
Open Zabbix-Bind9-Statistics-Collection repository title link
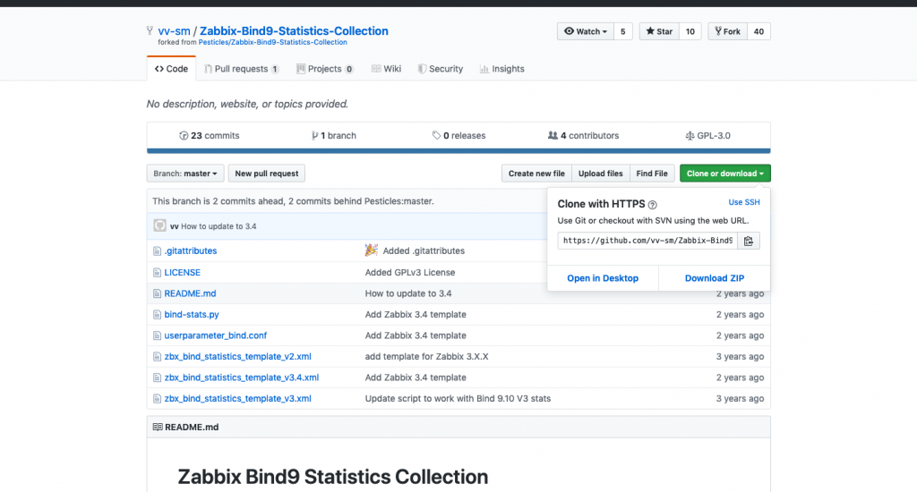(x=294, y=31)
